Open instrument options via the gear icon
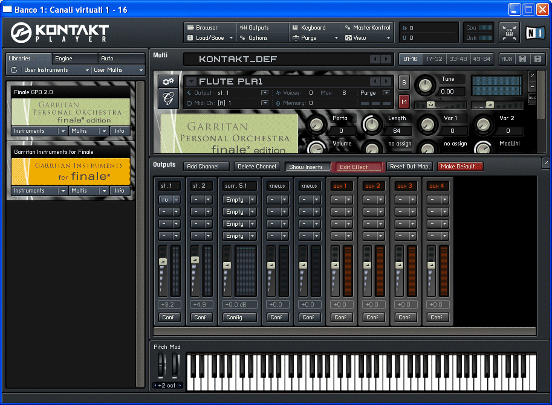Screen dimensions: 552x405 (167, 81)
